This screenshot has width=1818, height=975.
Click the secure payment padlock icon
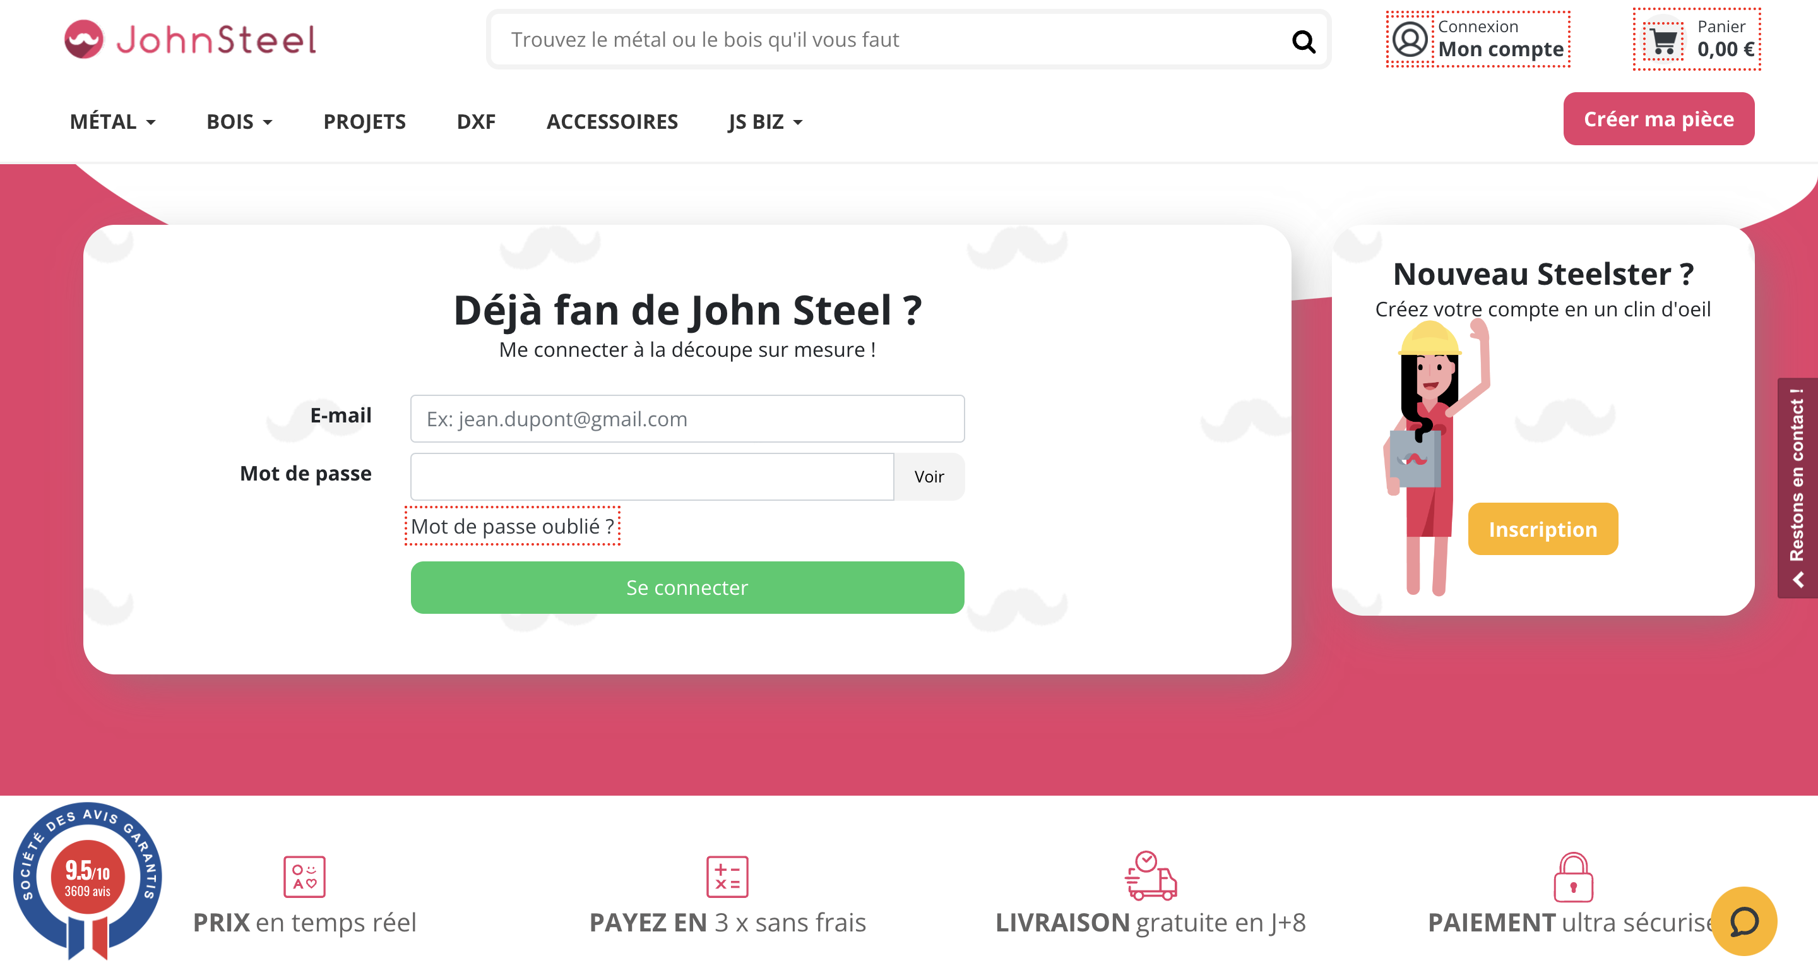[1573, 877]
